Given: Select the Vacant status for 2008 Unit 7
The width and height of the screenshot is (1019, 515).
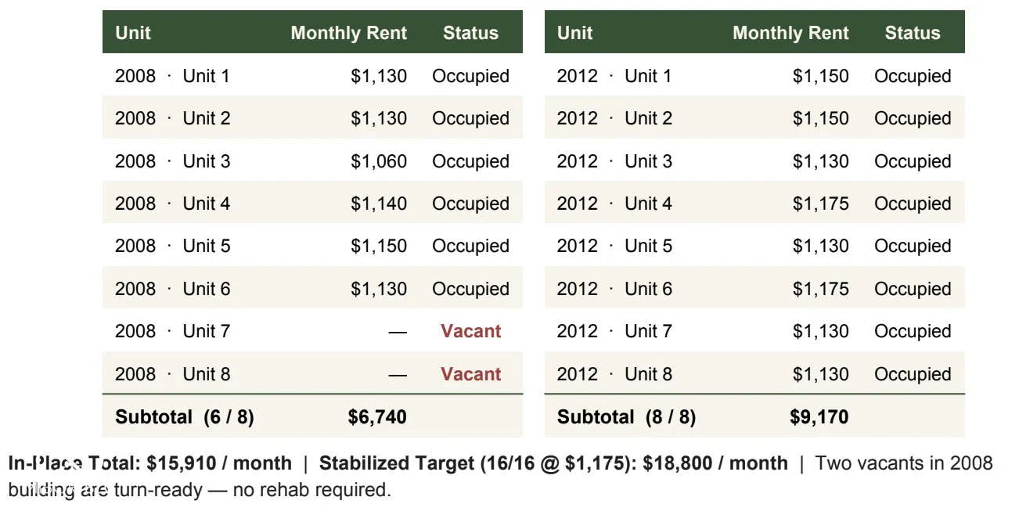Looking at the screenshot, I should point(470,331).
